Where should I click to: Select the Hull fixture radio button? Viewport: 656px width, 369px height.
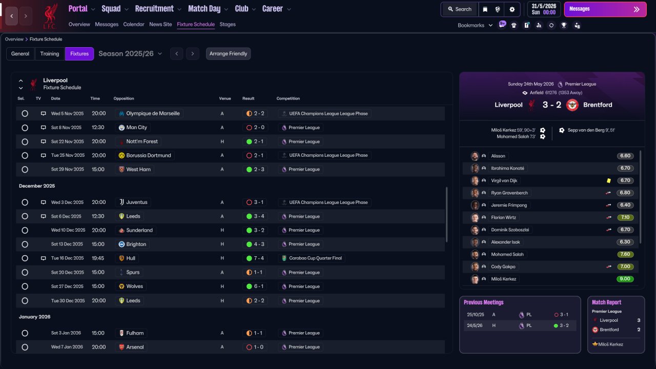pos(25,258)
